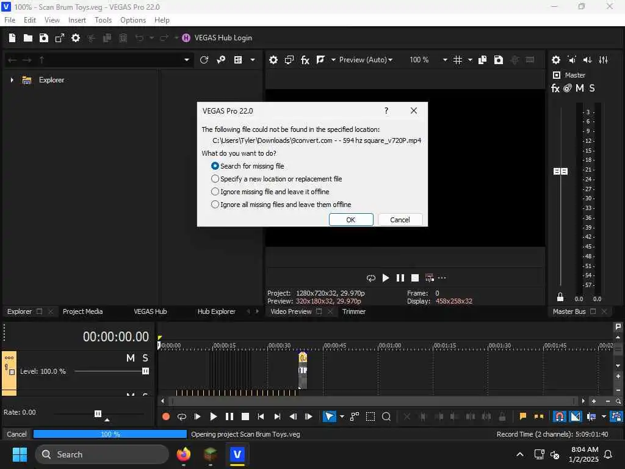Open overlays dropdown arrow beside grid
The height and width of the screenshot is (469, 625).
coord(470,60)
